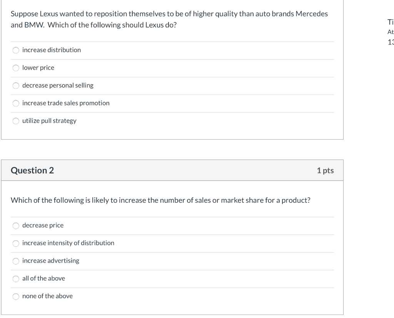Choose the 'decrease price' radio button
Viewport: 394px width, 318px height.
16,226
